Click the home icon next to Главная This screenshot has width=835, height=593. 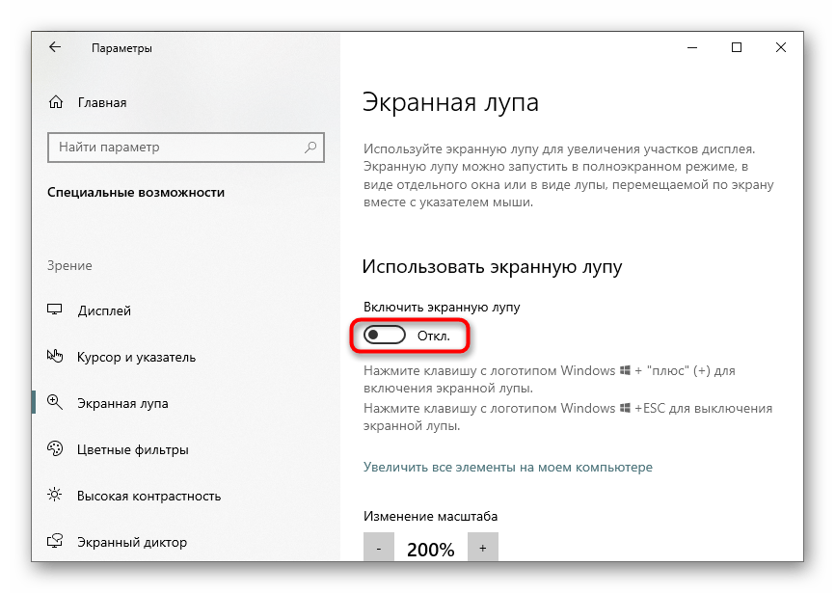(x=56, y=102)
